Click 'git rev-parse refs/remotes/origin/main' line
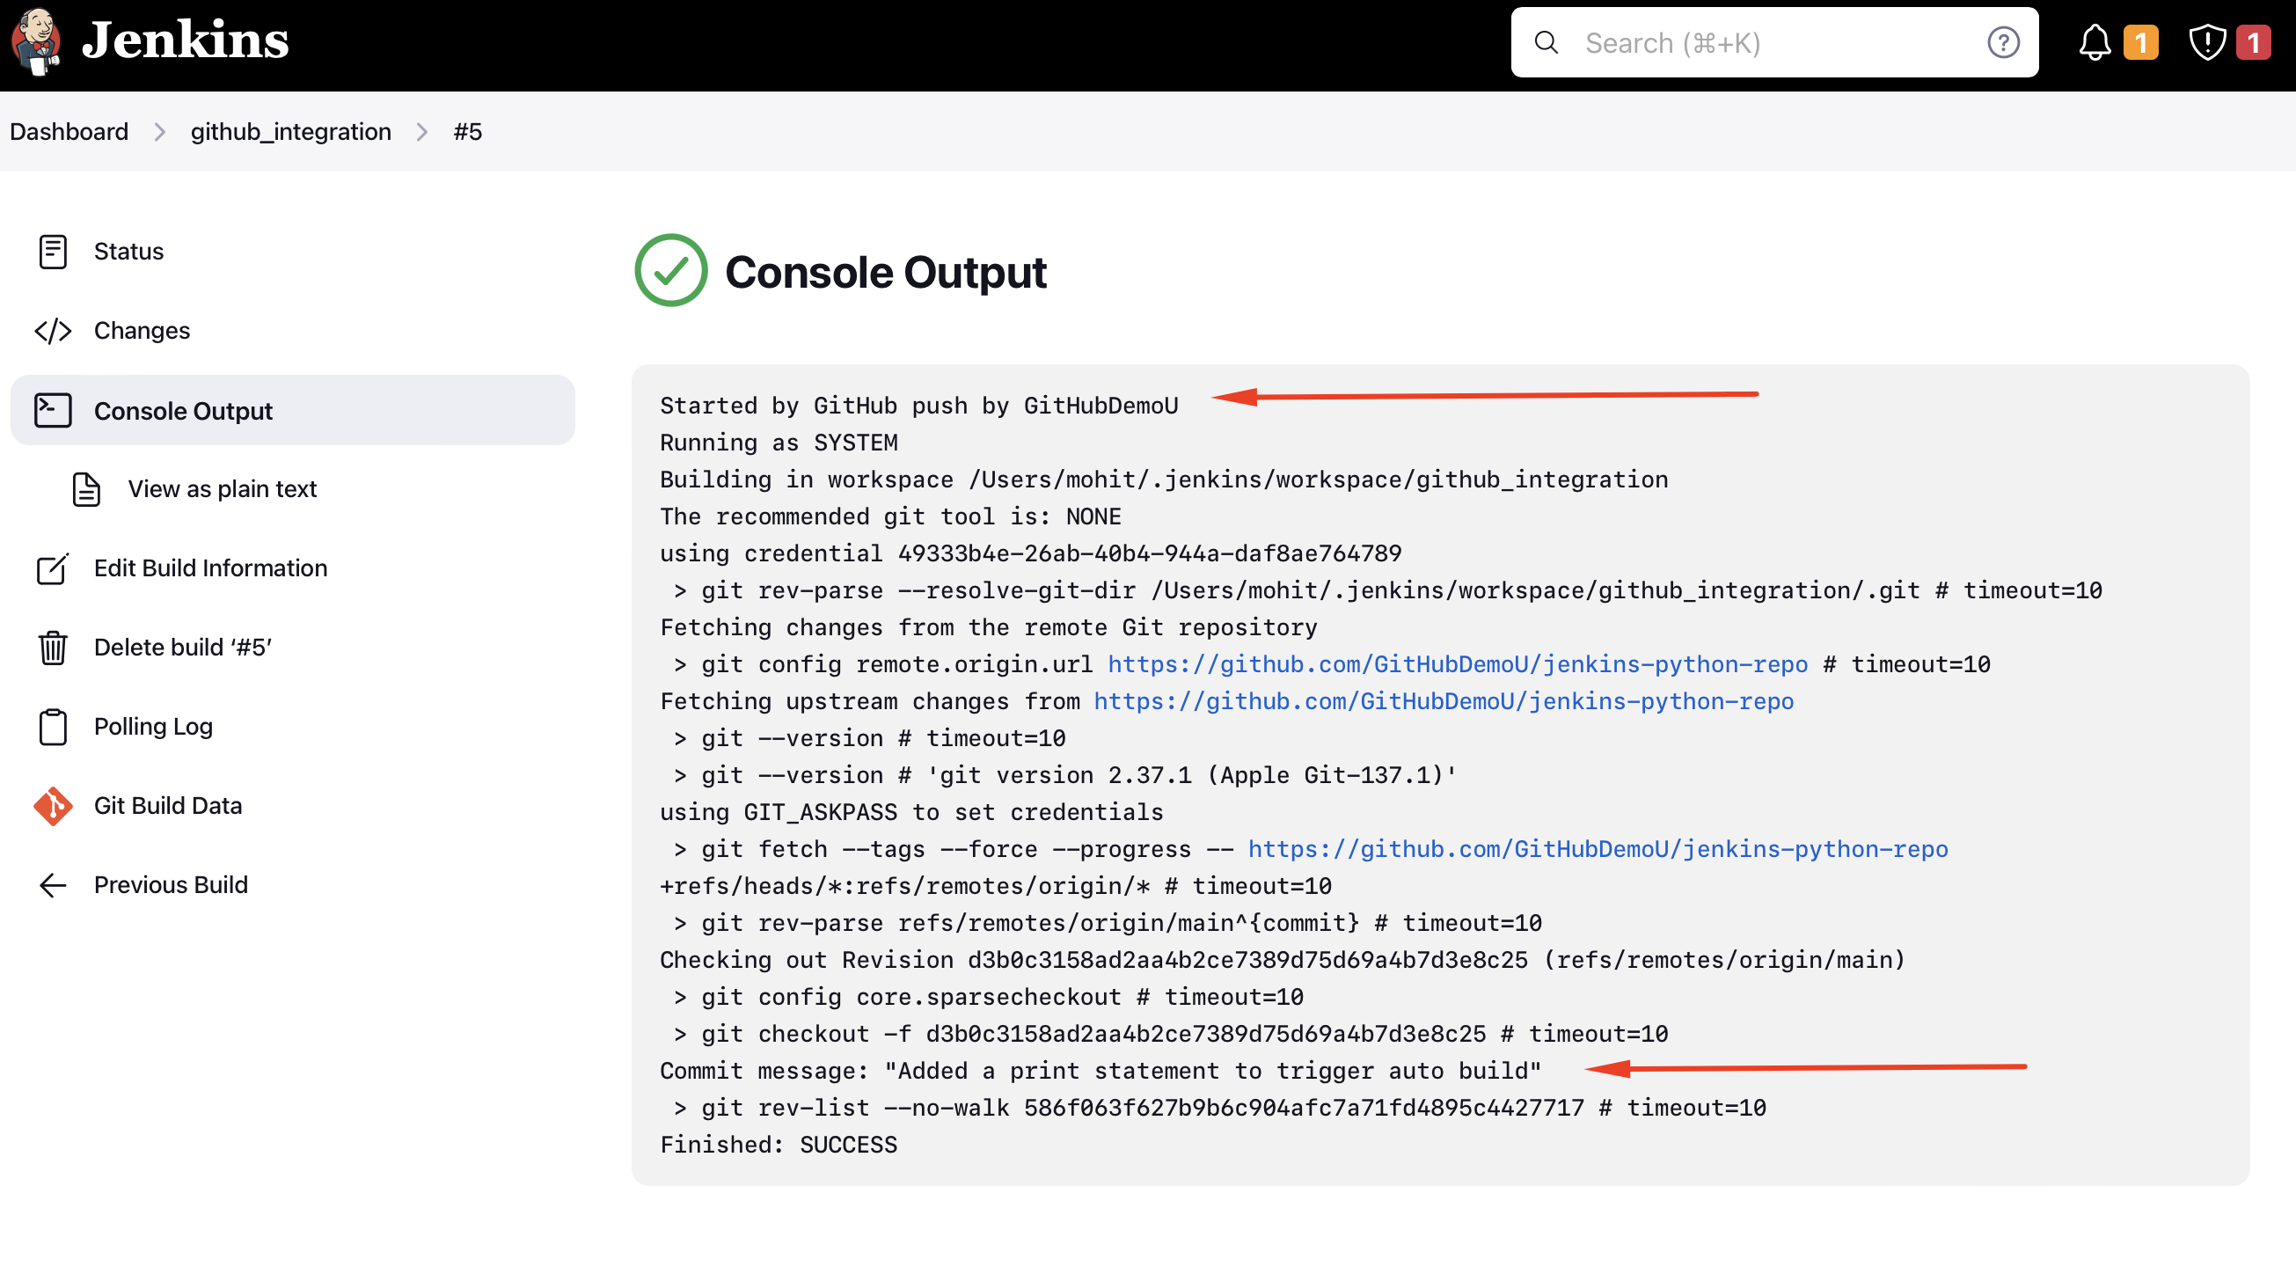This screenshot has height=1267, width=2296. point(1108,923)
